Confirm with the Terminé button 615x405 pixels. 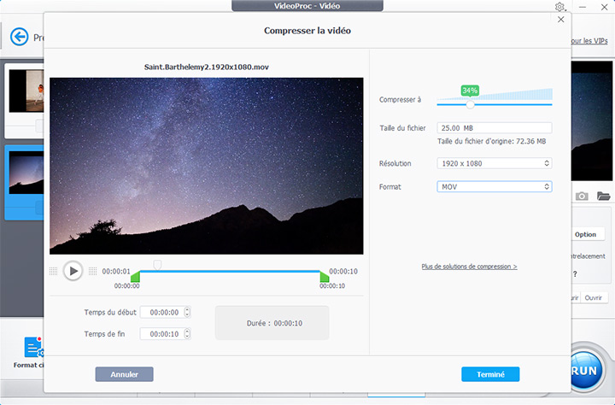[490, 374]
